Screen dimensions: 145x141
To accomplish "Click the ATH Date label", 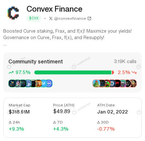I will (106, 105).
